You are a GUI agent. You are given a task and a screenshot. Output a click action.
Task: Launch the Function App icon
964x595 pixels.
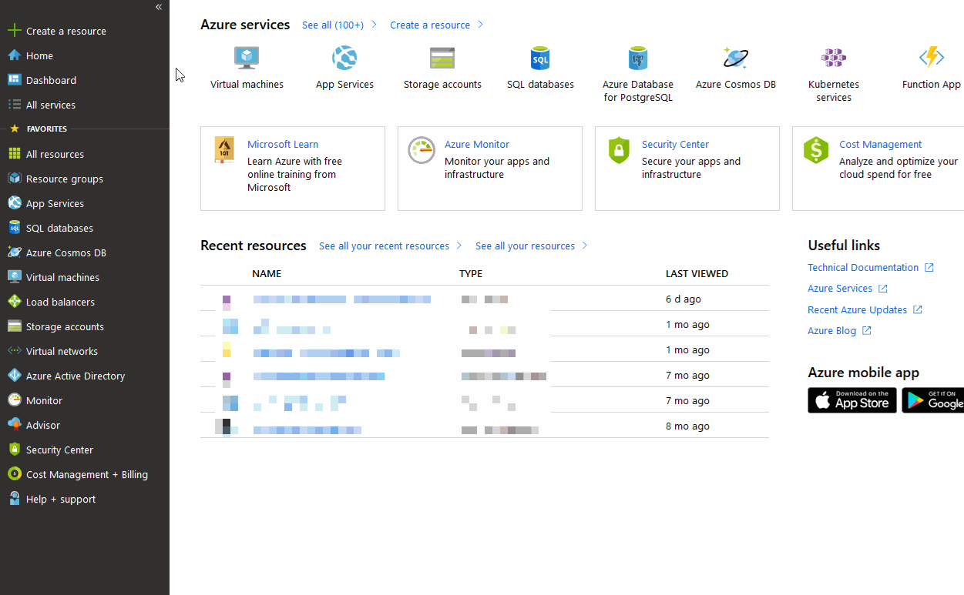(931, 58)
